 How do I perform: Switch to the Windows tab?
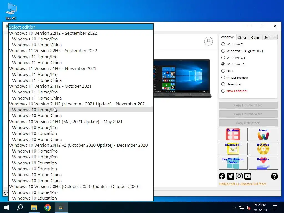click(227, 37)
